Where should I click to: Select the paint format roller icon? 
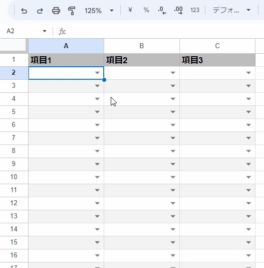(x=72, y=11)
